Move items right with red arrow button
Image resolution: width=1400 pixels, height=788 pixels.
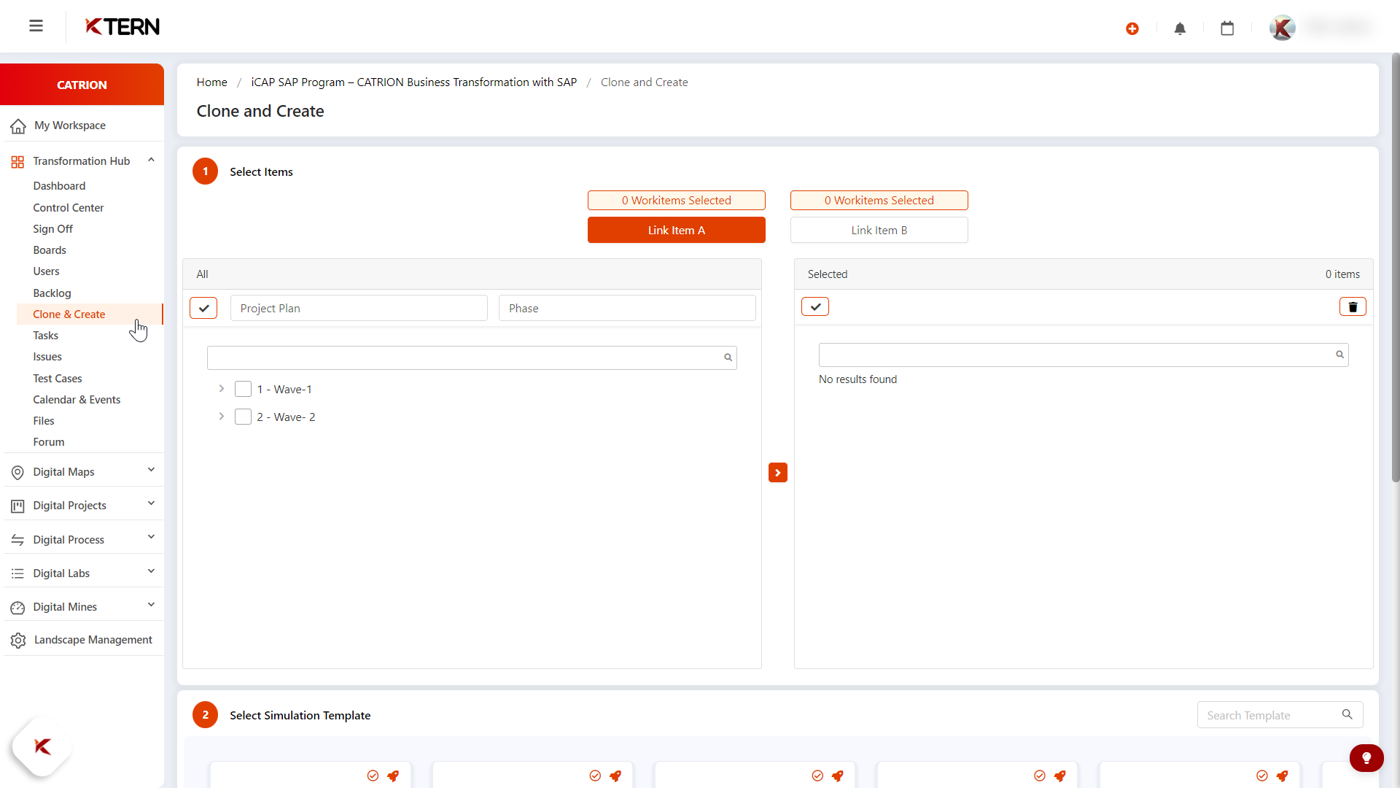point(778,473)
